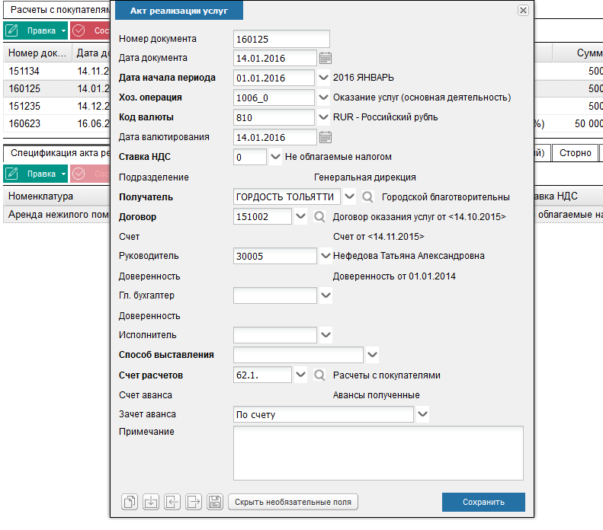The height and width of the screenshot is (530, 603).
Task: Search contract with Договор magnifier icon
Action: point(319,216)
